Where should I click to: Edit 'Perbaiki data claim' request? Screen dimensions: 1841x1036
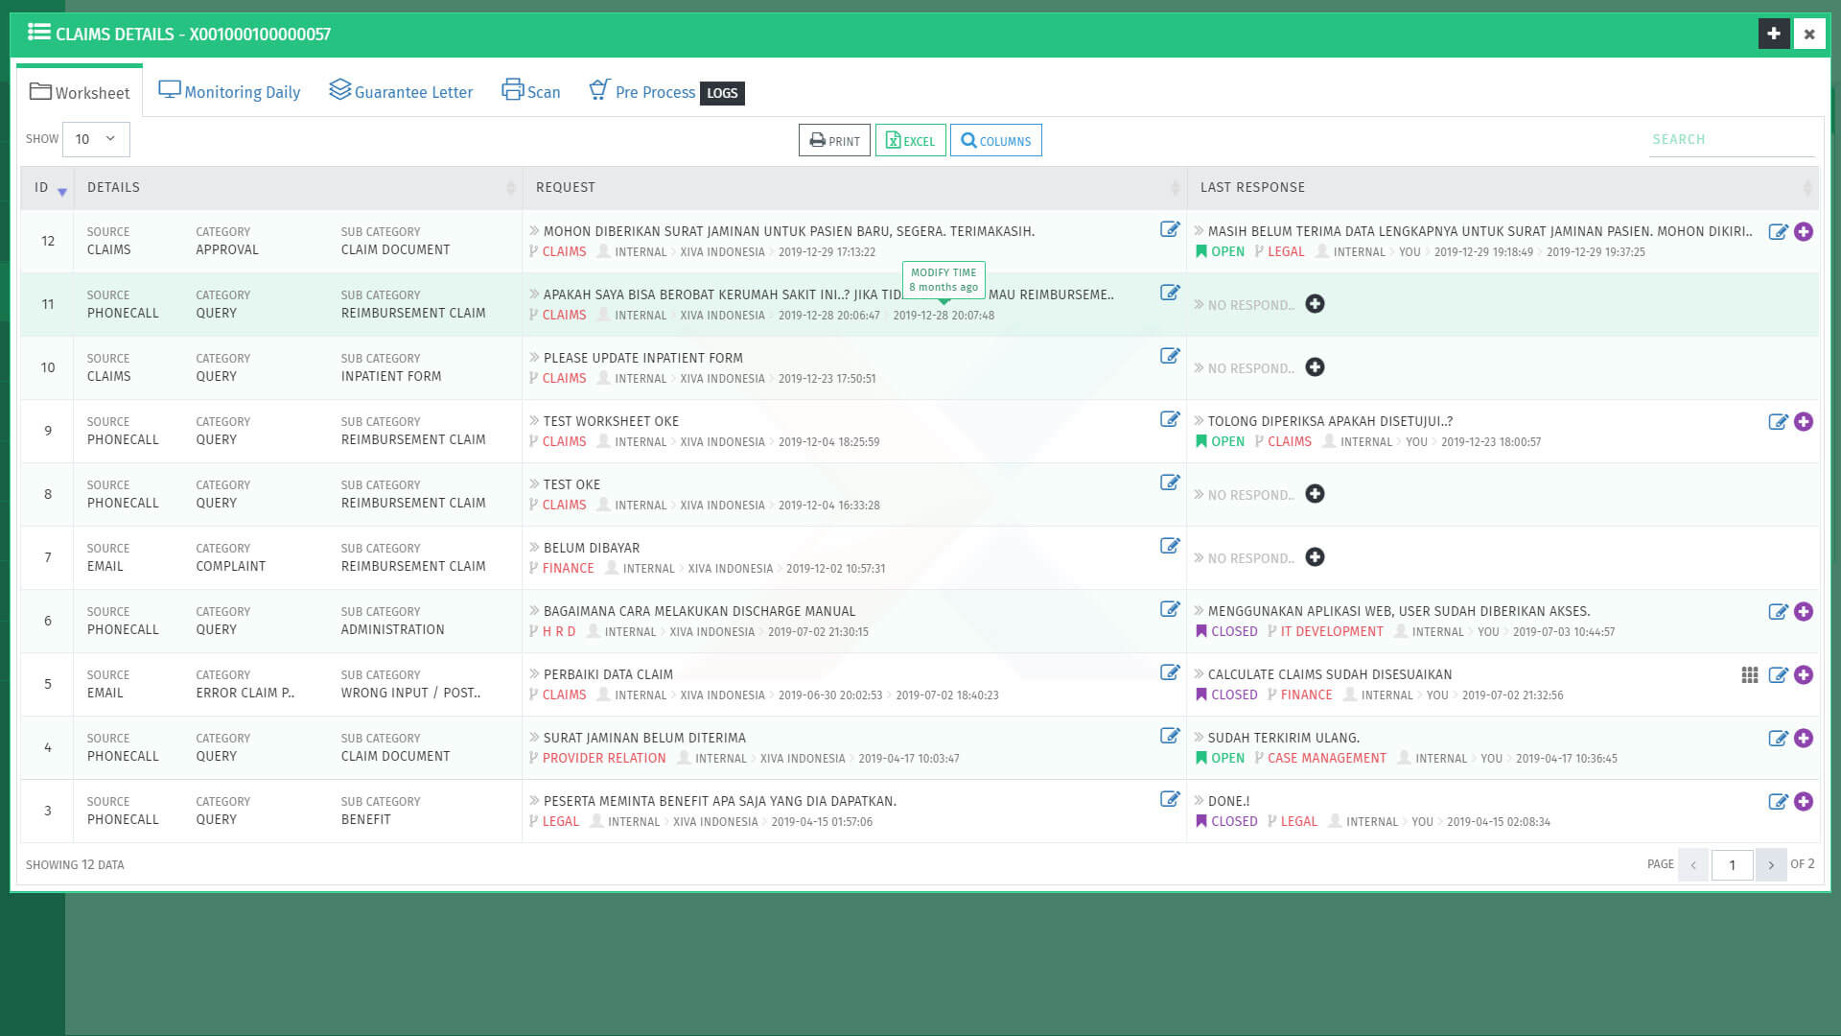(1170, 672)
